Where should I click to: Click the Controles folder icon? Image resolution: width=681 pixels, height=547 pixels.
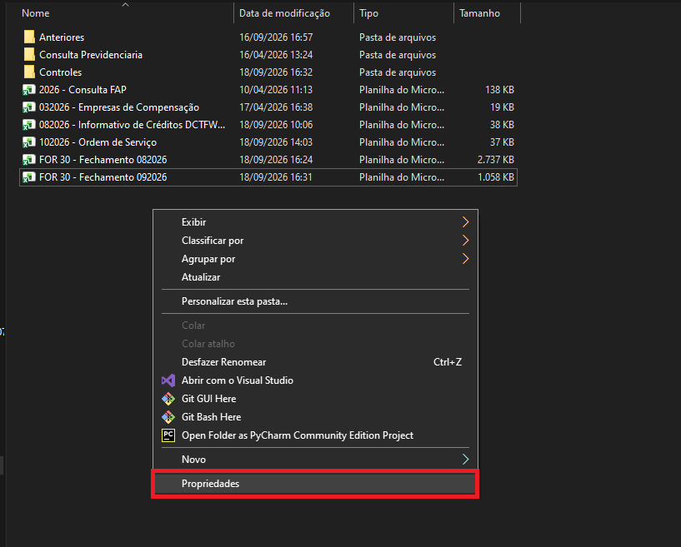tap(29, 72)
